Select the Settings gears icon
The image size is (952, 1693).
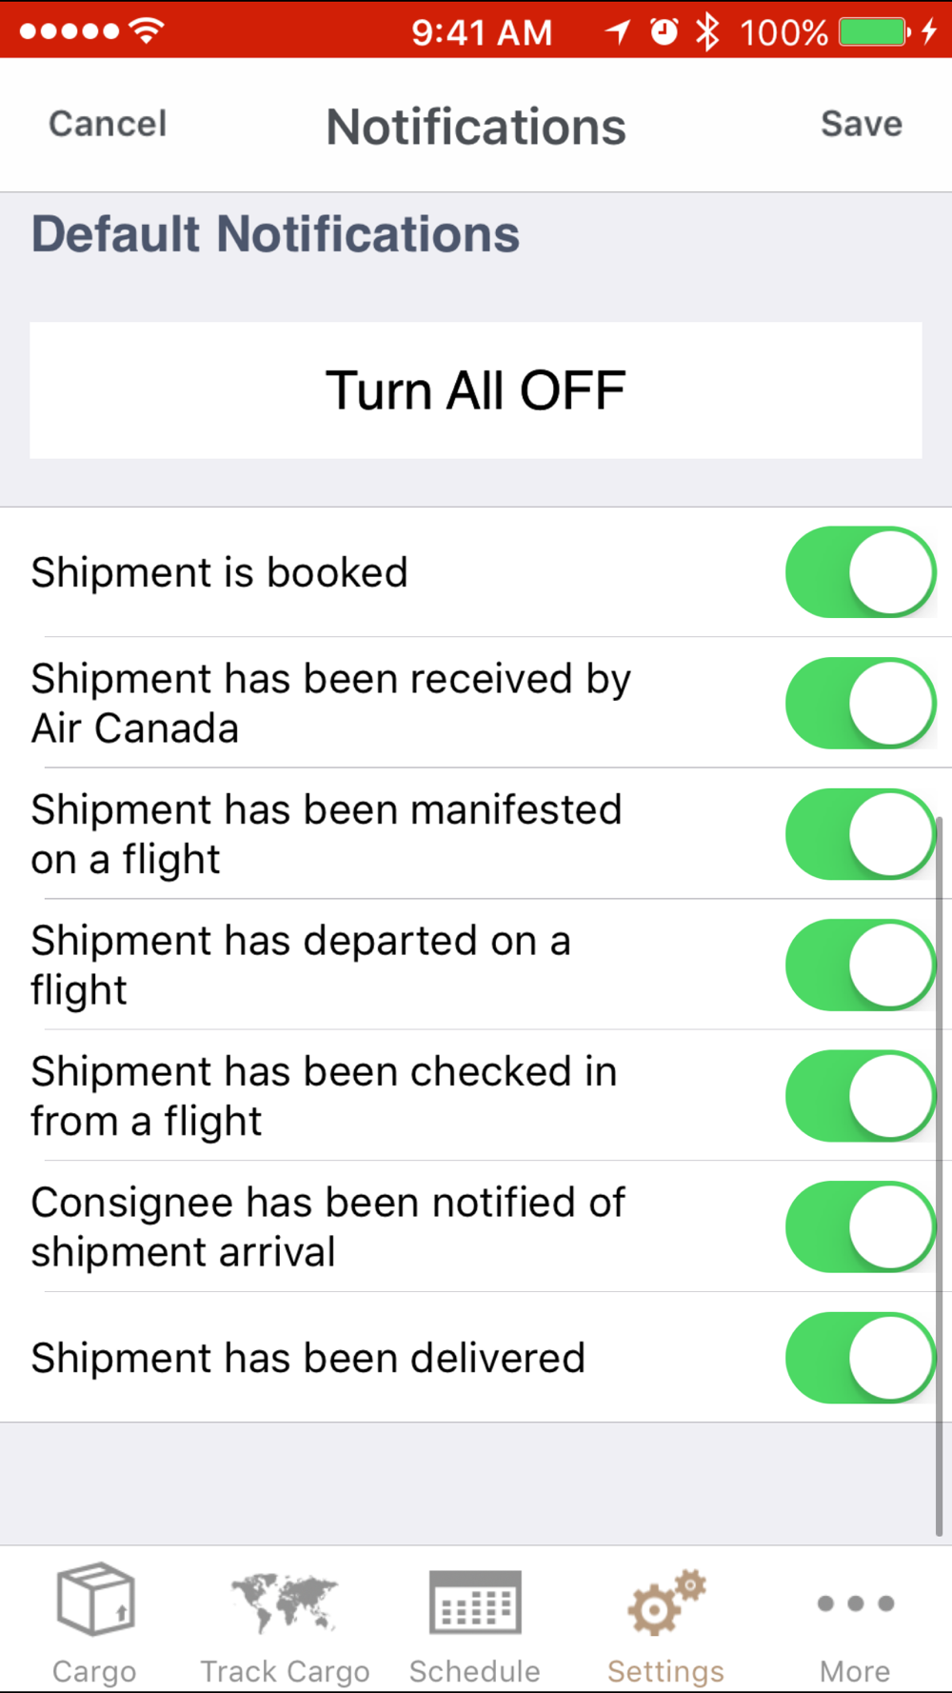click(666, 1602)
